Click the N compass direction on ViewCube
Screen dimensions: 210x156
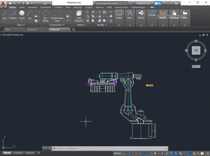click(196, 41)
